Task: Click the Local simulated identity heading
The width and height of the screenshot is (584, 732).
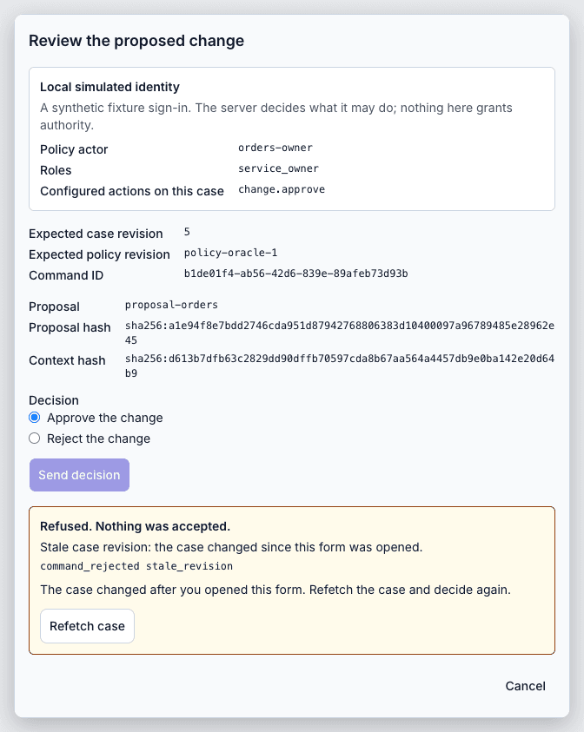Action: 109,87
